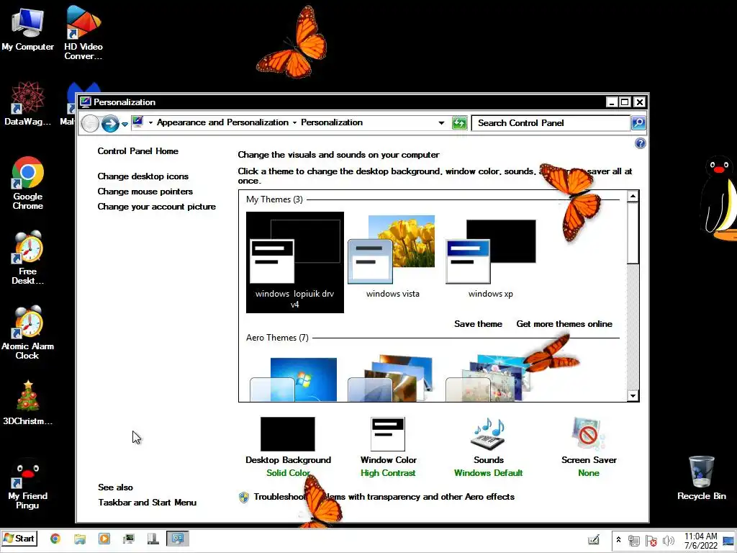Open media player icon in taskbar
The width and height of the screenshot is (737, 553).
[x=104, y=539]
